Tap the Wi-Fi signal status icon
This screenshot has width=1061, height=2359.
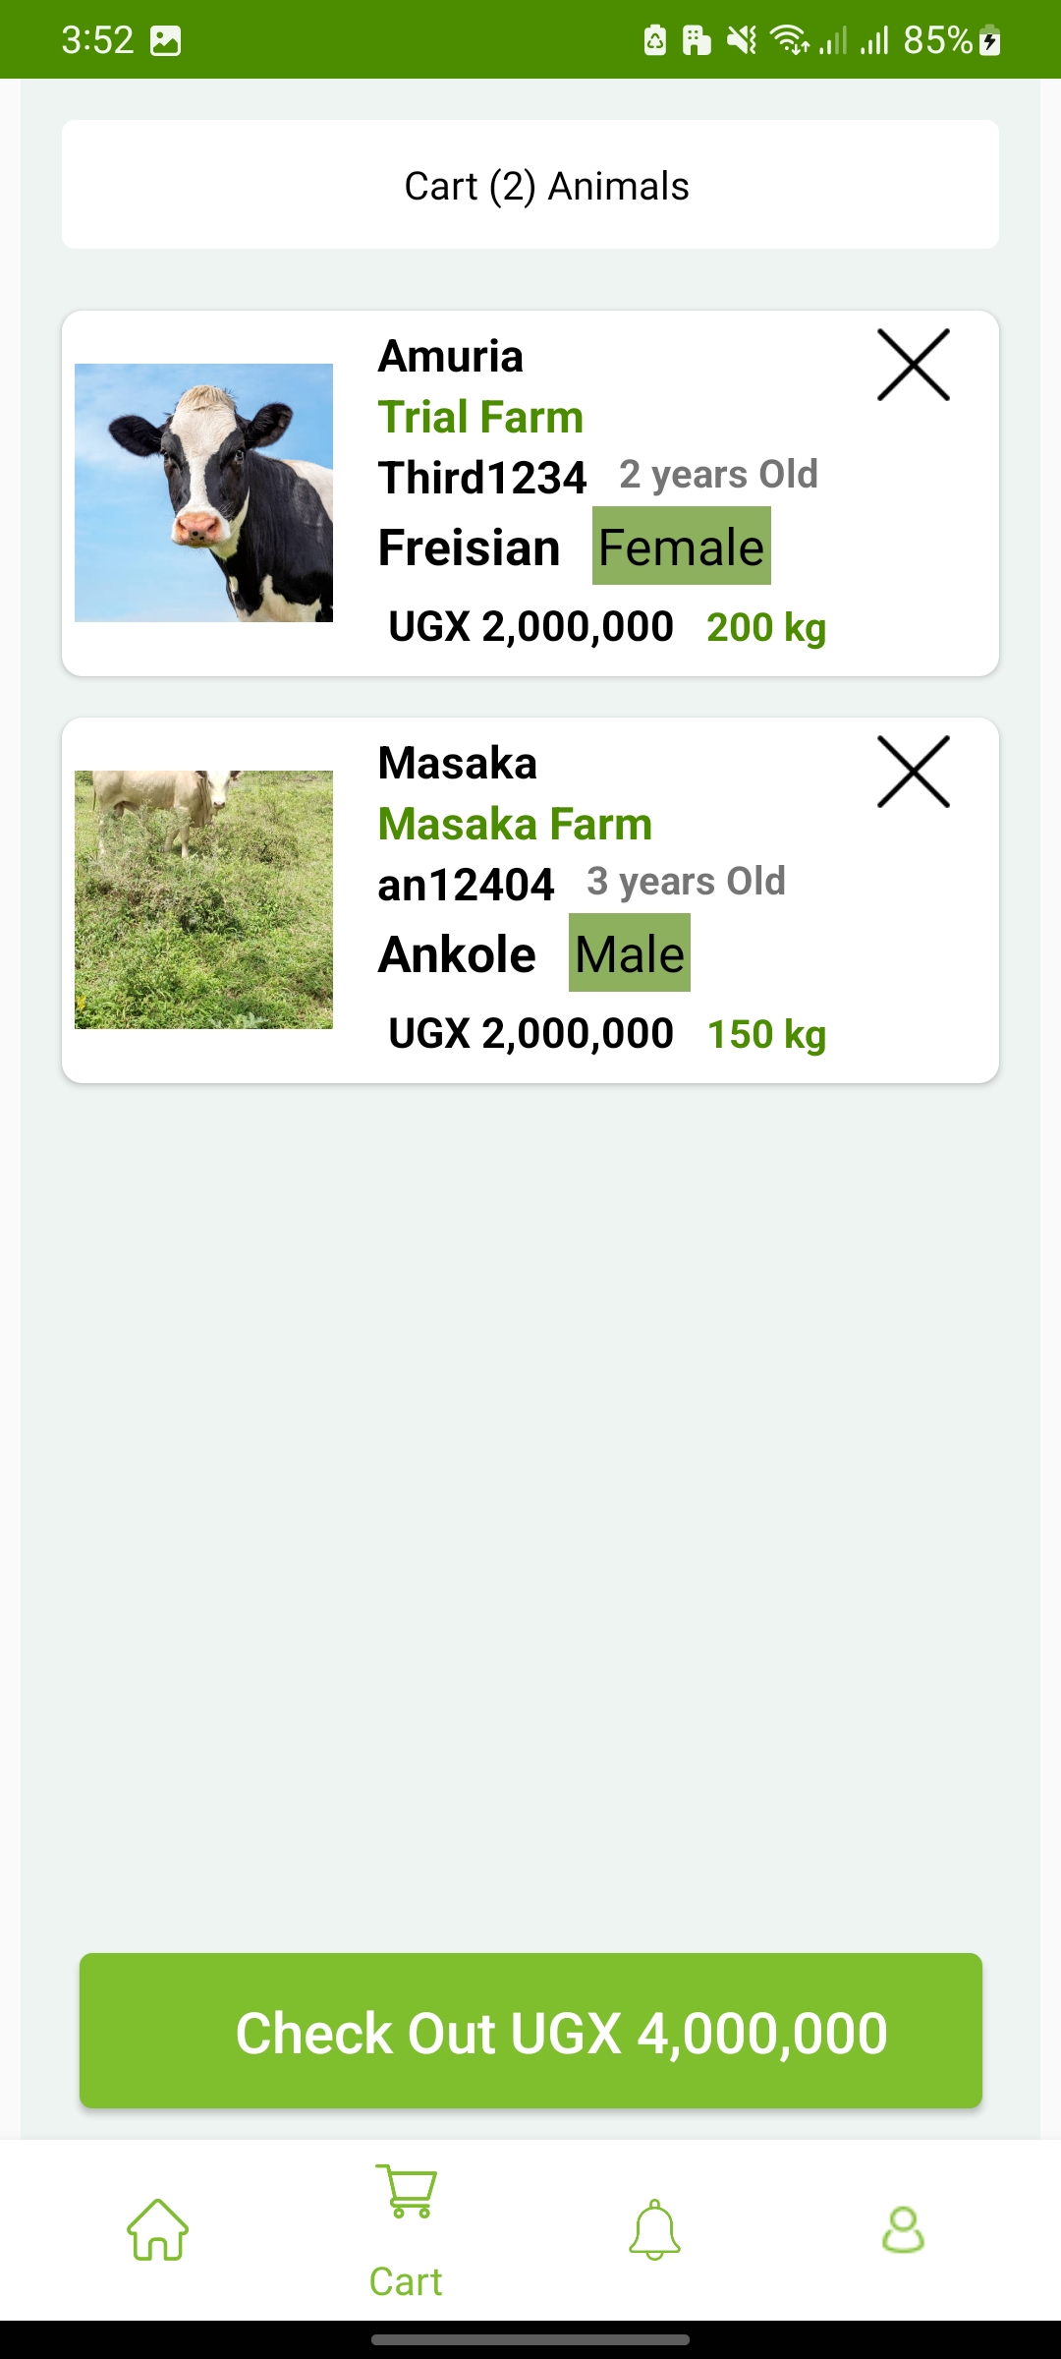pos(788,40)
